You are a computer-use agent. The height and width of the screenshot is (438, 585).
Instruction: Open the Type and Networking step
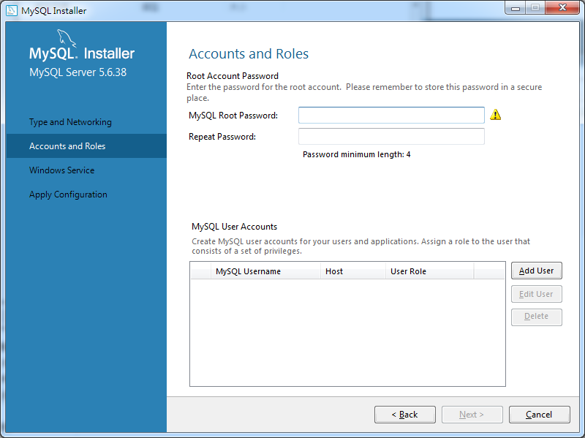point(70,122)
